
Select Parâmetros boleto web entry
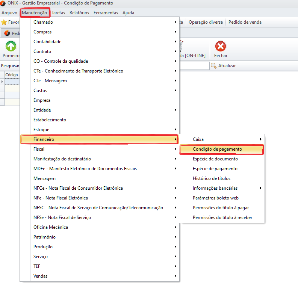pos(215,198)
